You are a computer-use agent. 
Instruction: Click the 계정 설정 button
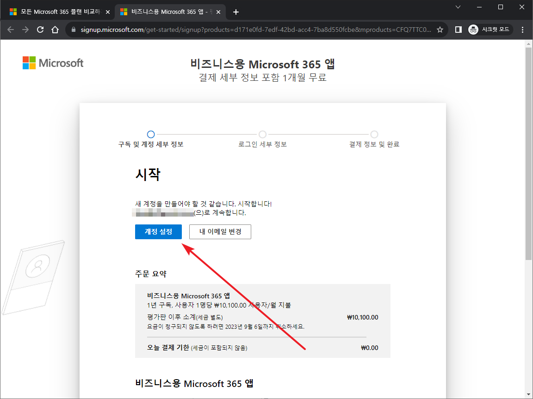(x=158, y=232)
